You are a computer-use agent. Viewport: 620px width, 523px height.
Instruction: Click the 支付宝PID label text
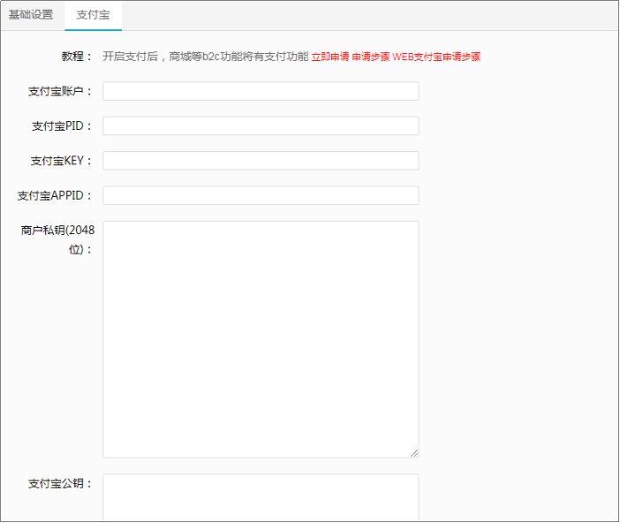click(x=62, y=126)
